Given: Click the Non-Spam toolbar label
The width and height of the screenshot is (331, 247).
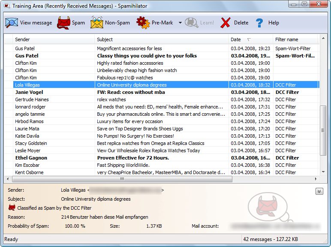Looking at the screenshot, I should (x=117, y=23).
